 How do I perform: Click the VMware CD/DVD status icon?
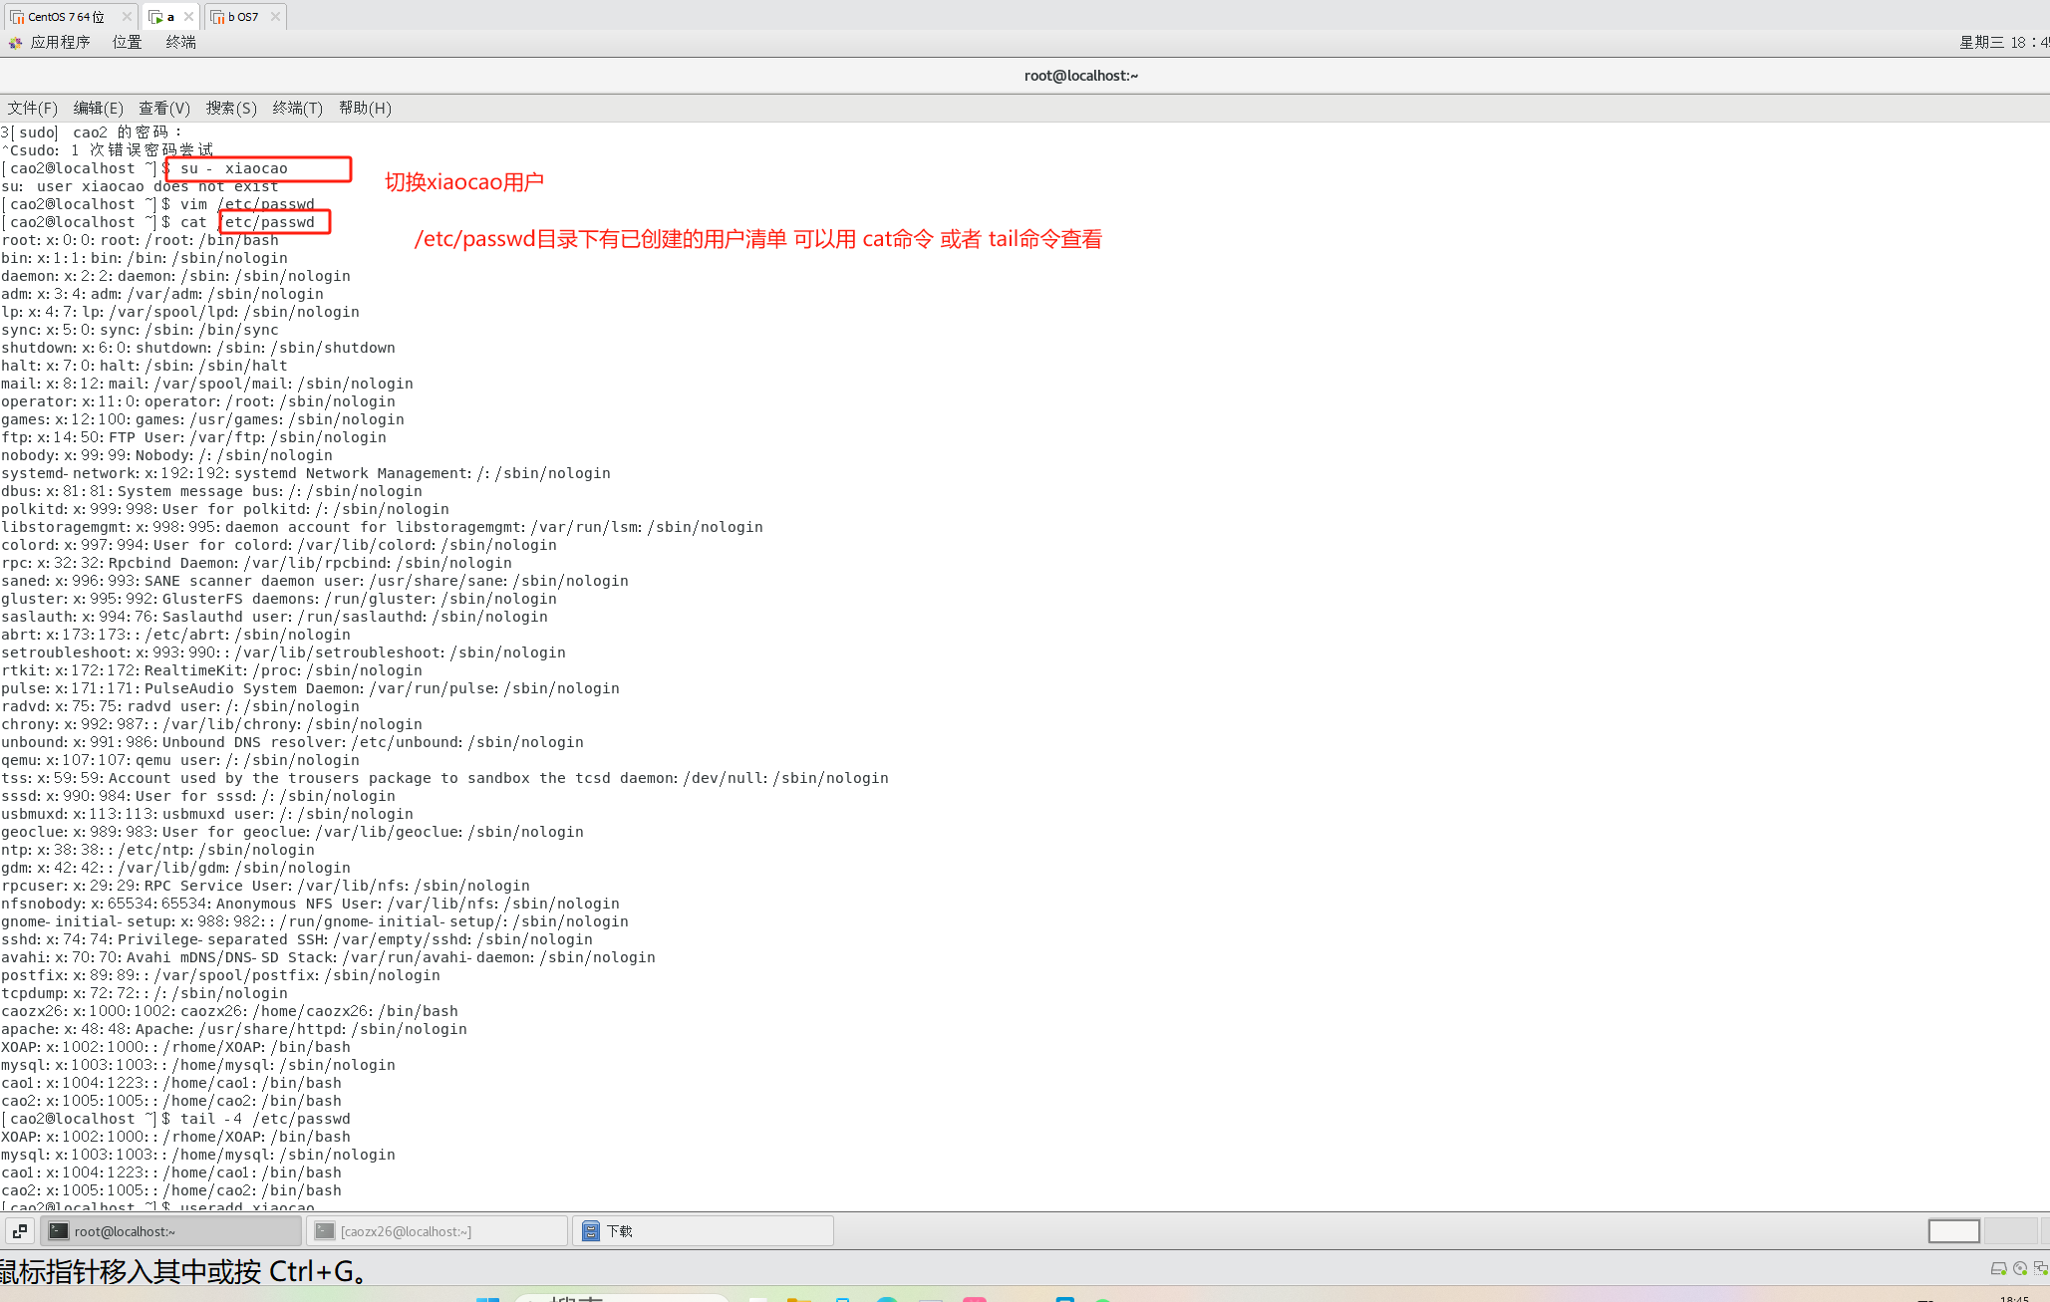pyautogui.click(x=2020, y=1268)
